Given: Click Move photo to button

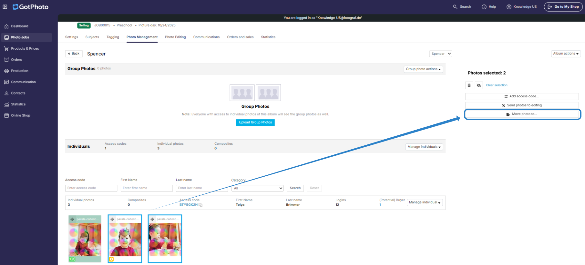Looking at the screenshot, I should click(x=522, y=114).
